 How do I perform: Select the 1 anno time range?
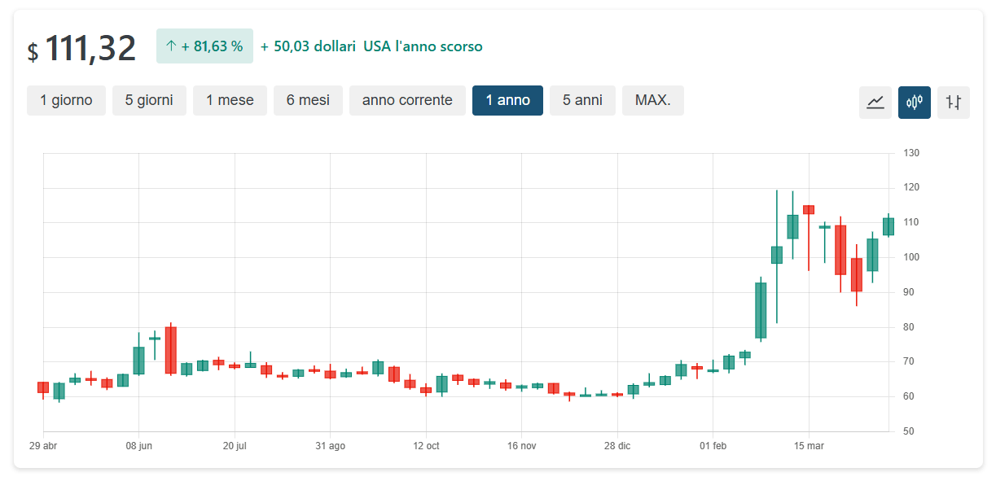(x=507, y=100)
